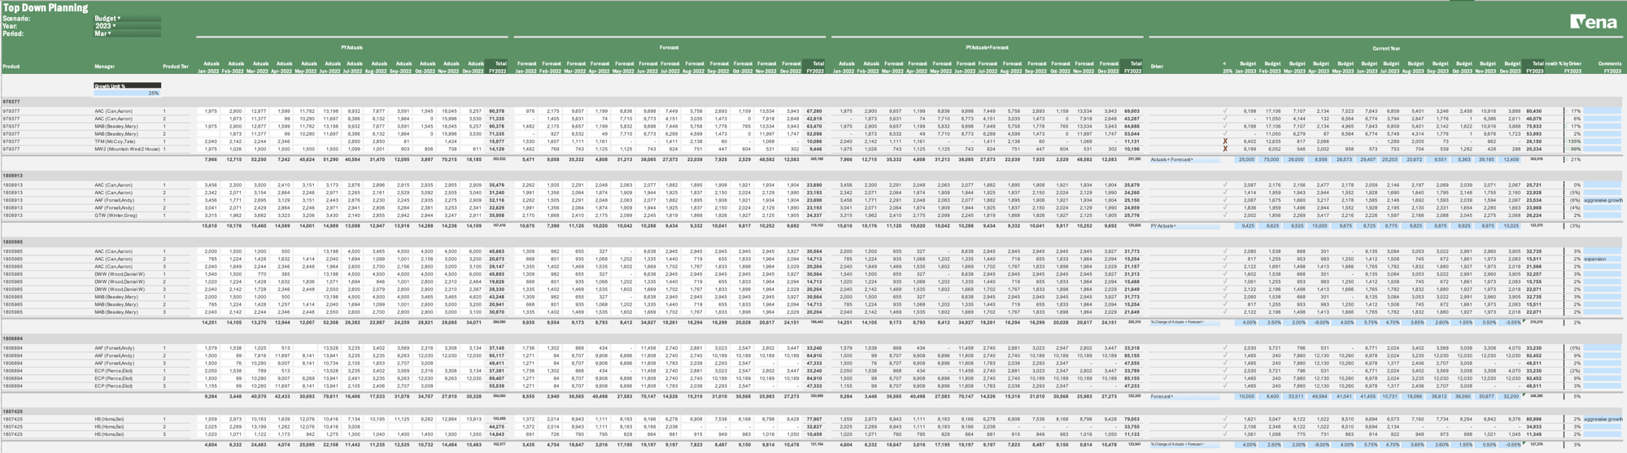Click the 'Total FY2023' column header

(x=1534, y=67)
